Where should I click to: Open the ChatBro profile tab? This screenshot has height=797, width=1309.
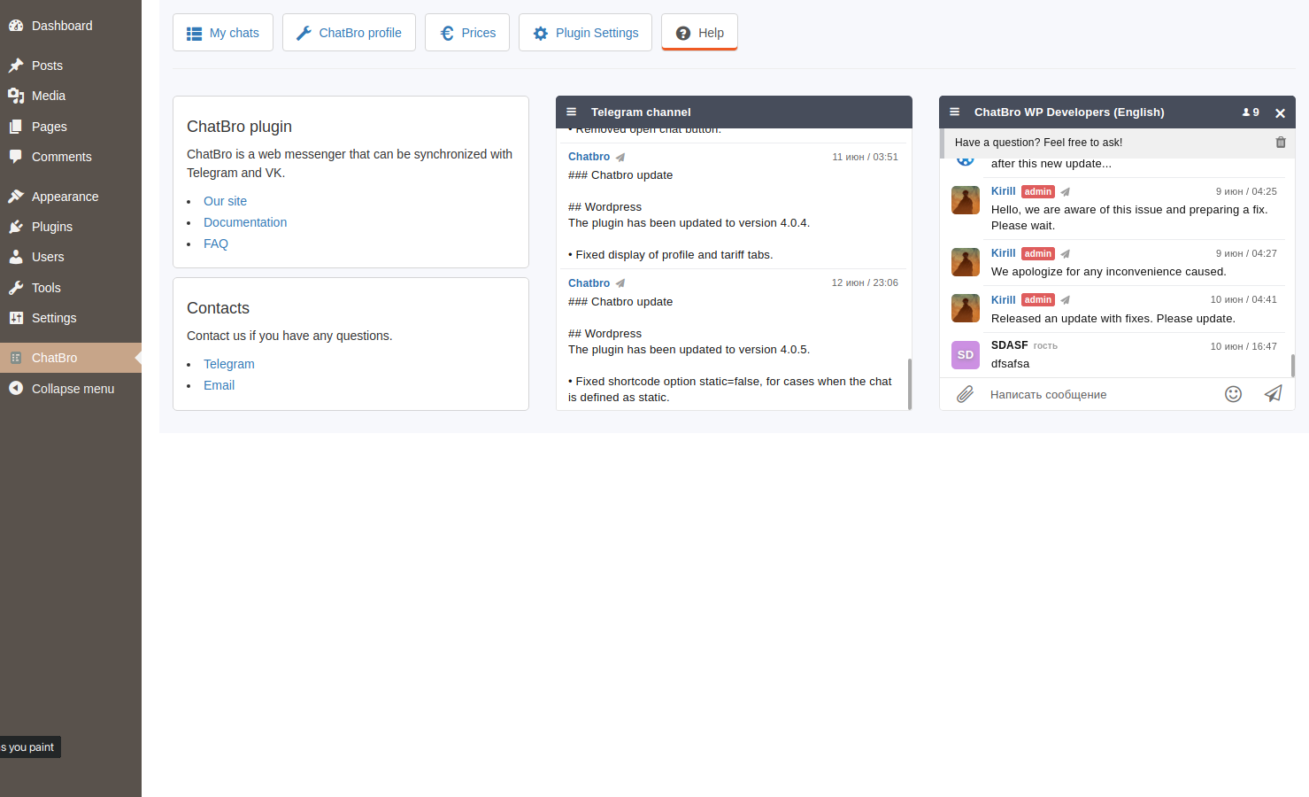click(x=349, y=33)
